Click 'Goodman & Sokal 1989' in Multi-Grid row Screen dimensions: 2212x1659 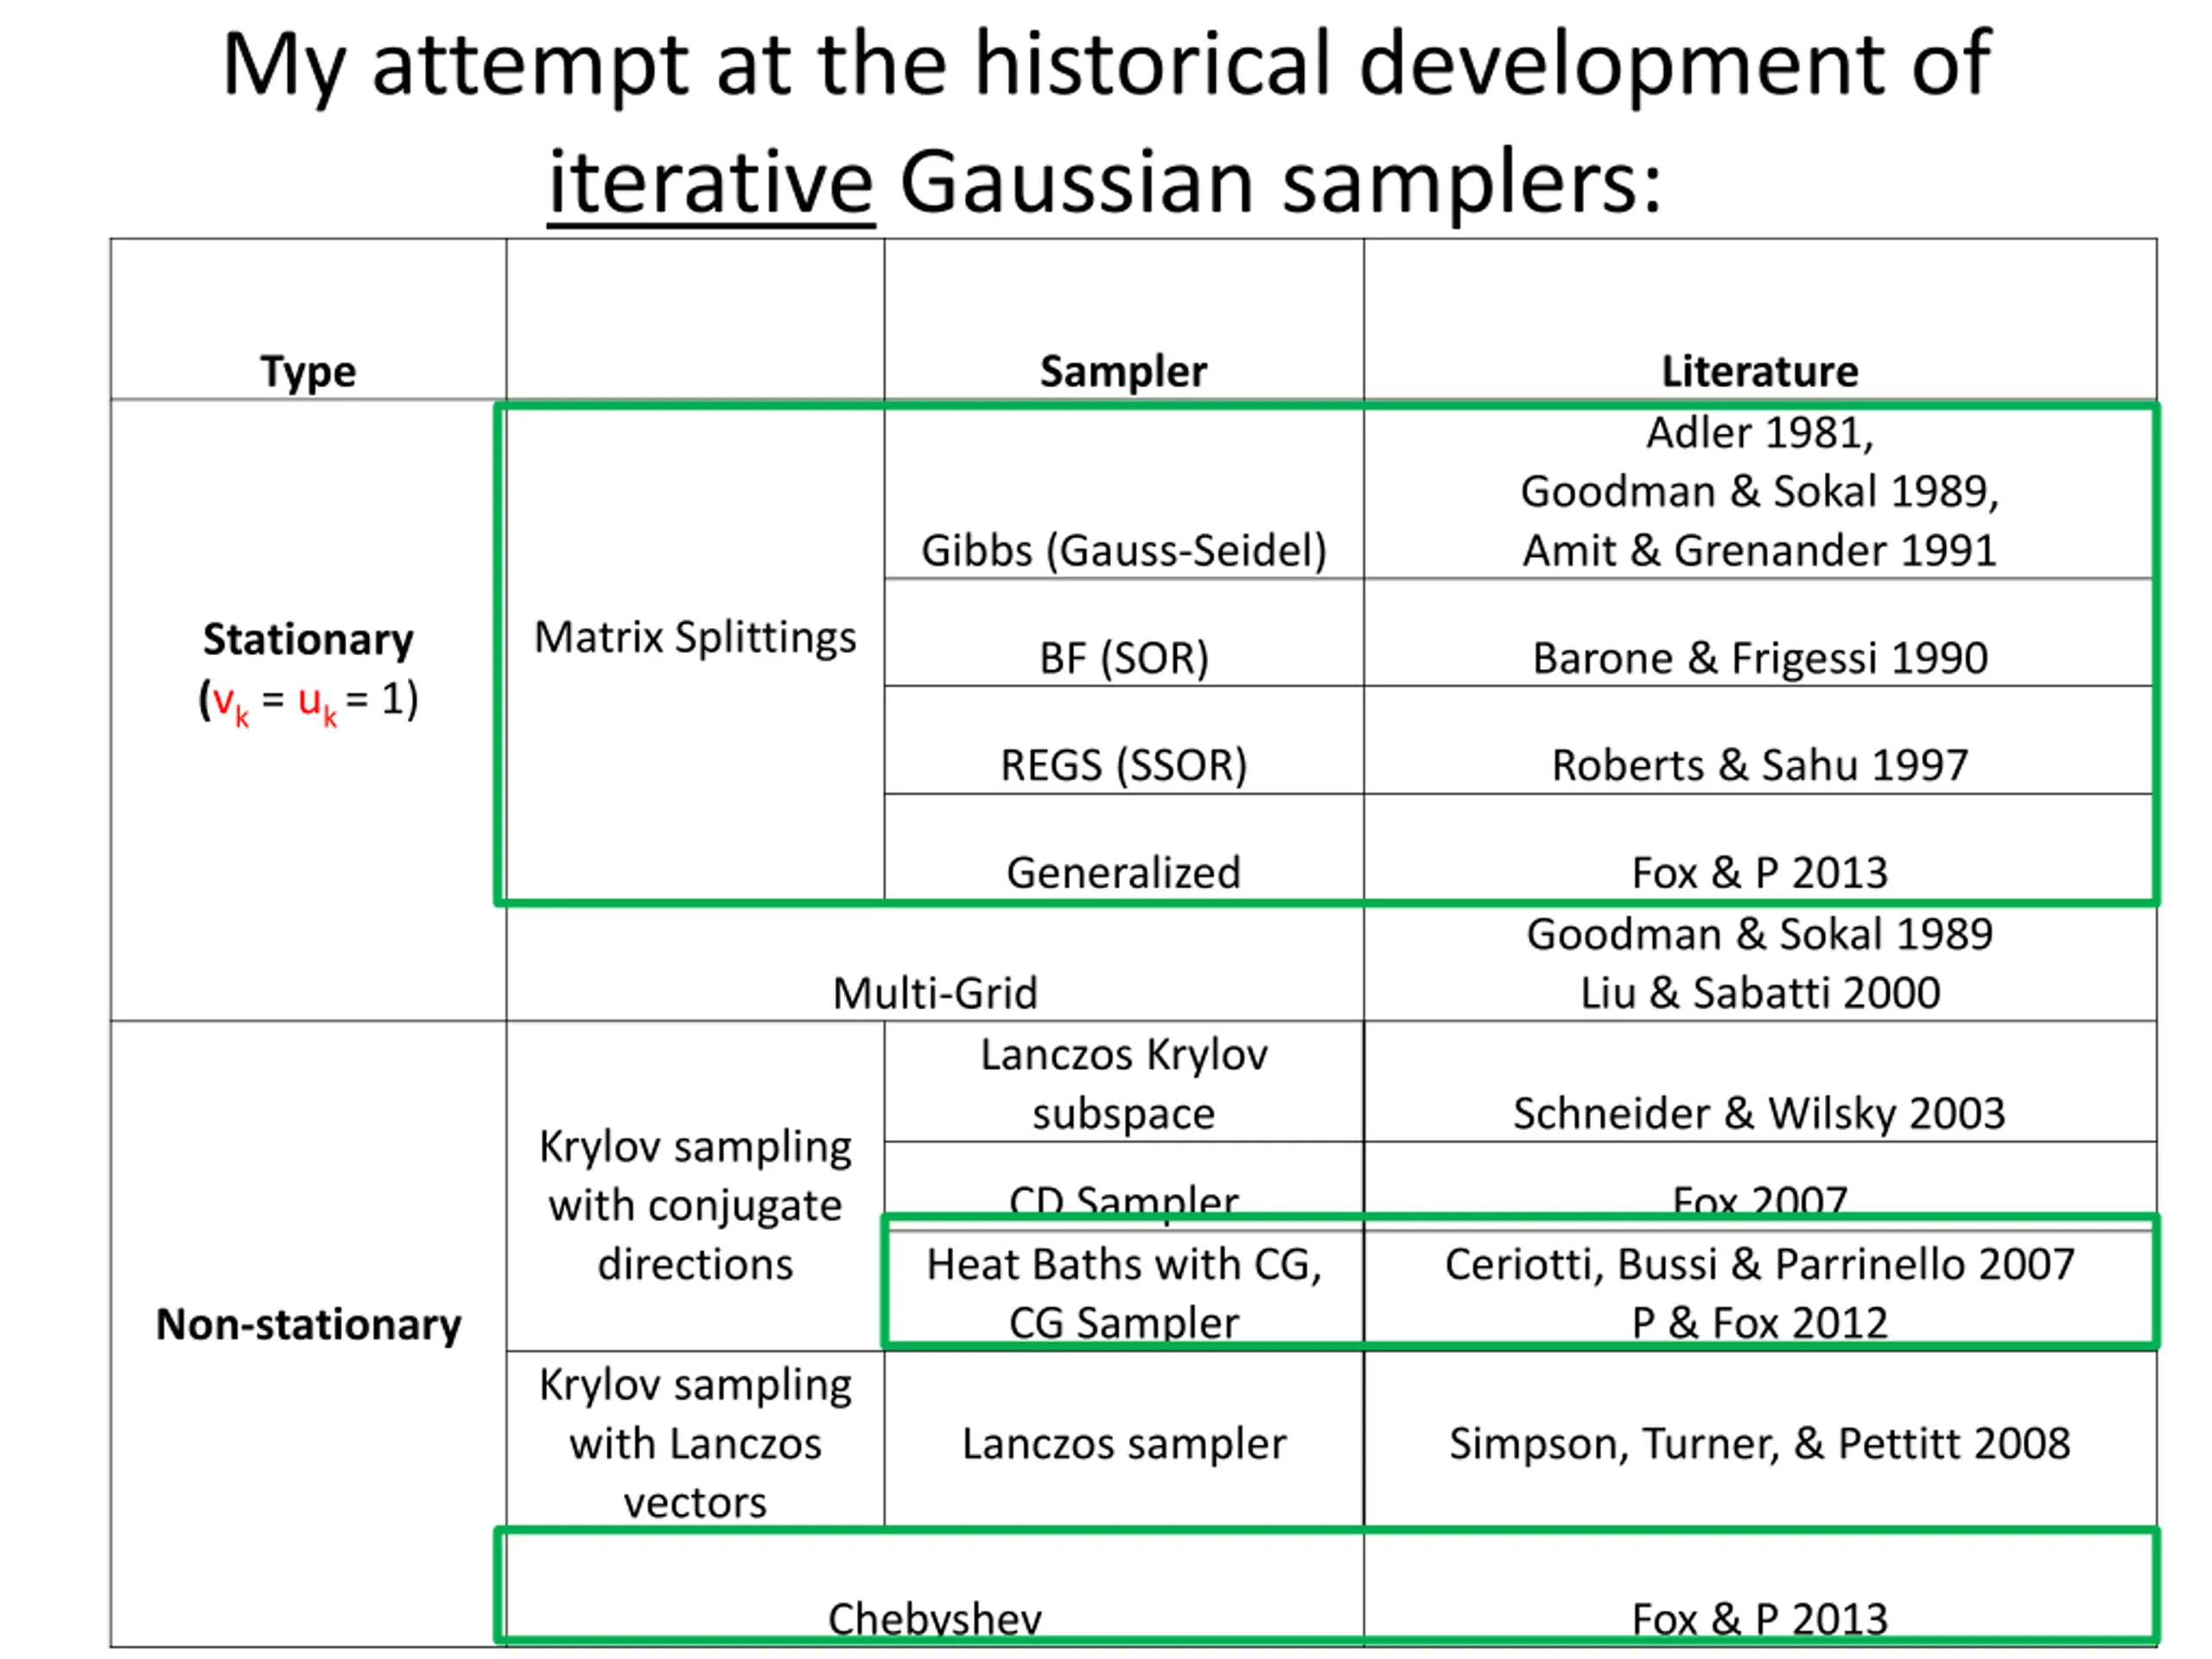(1760, 935)
